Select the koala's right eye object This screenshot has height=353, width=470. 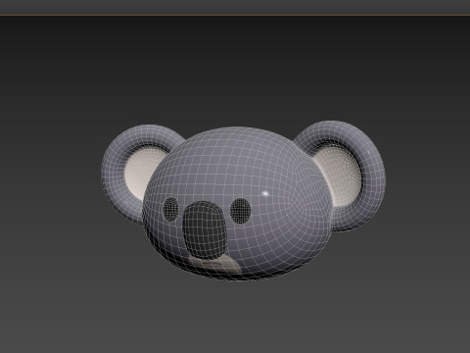tap(241, 211)
